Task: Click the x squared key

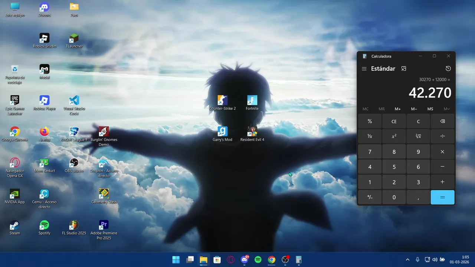Action: [x=394, y=136]
